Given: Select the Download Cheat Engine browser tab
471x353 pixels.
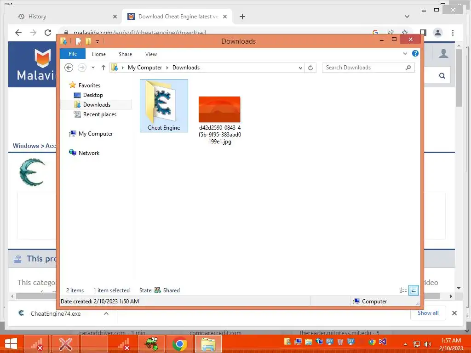Looking at the screenshot, I should click(177, 17).
